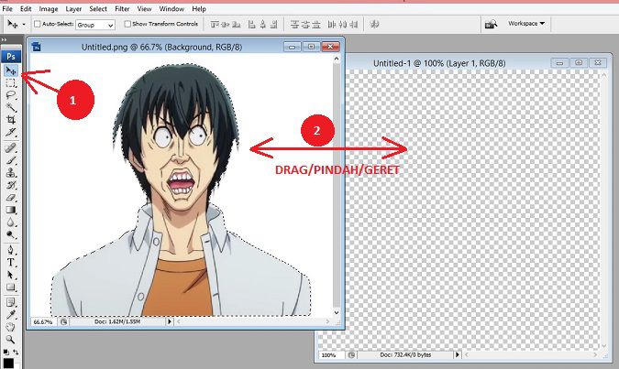Open status bar arrow menu in Untitled-1 window
The height and width of the screenshot is (369, 619).
(458, 355)
